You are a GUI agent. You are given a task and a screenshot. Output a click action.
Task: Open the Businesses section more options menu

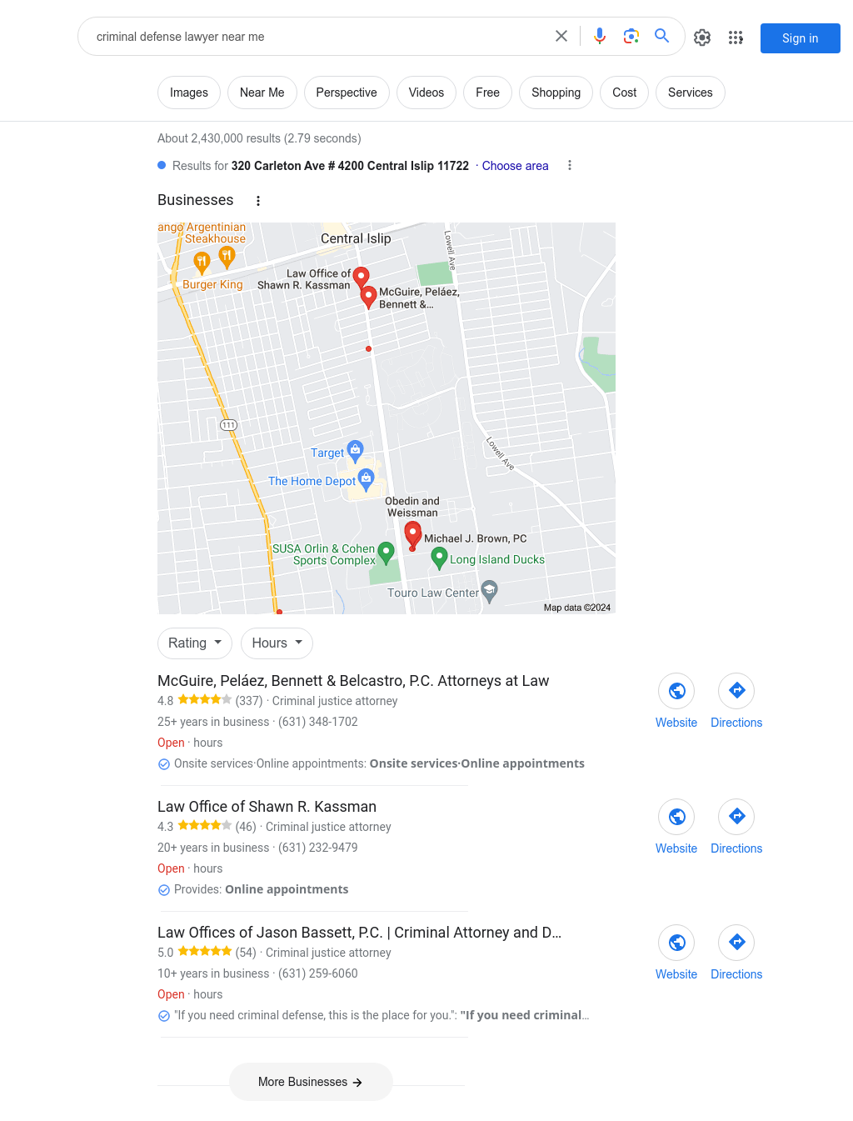pyautogui.click(x=258, y=201)
